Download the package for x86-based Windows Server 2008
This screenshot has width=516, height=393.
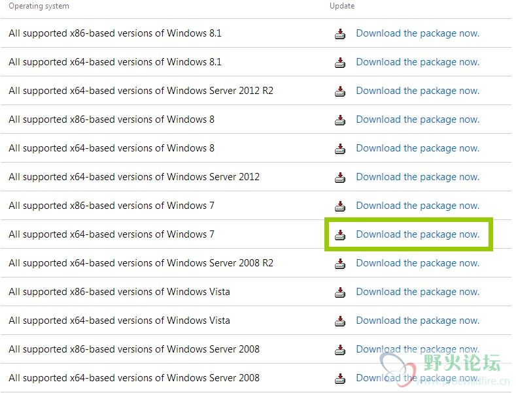point(418,349)
